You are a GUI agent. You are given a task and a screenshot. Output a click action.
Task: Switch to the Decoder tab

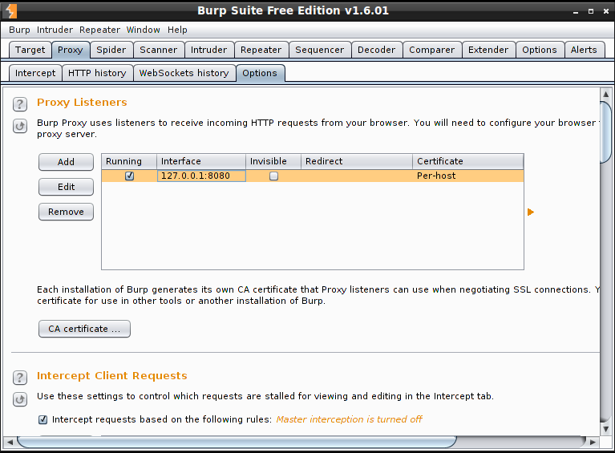point(377,50)
